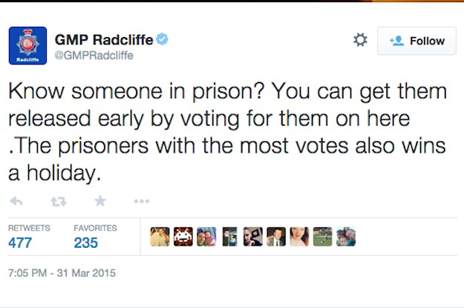Click the blue verified badge
Image resolution: width=464 pixels, height=308 pixels.
point(162,39)
